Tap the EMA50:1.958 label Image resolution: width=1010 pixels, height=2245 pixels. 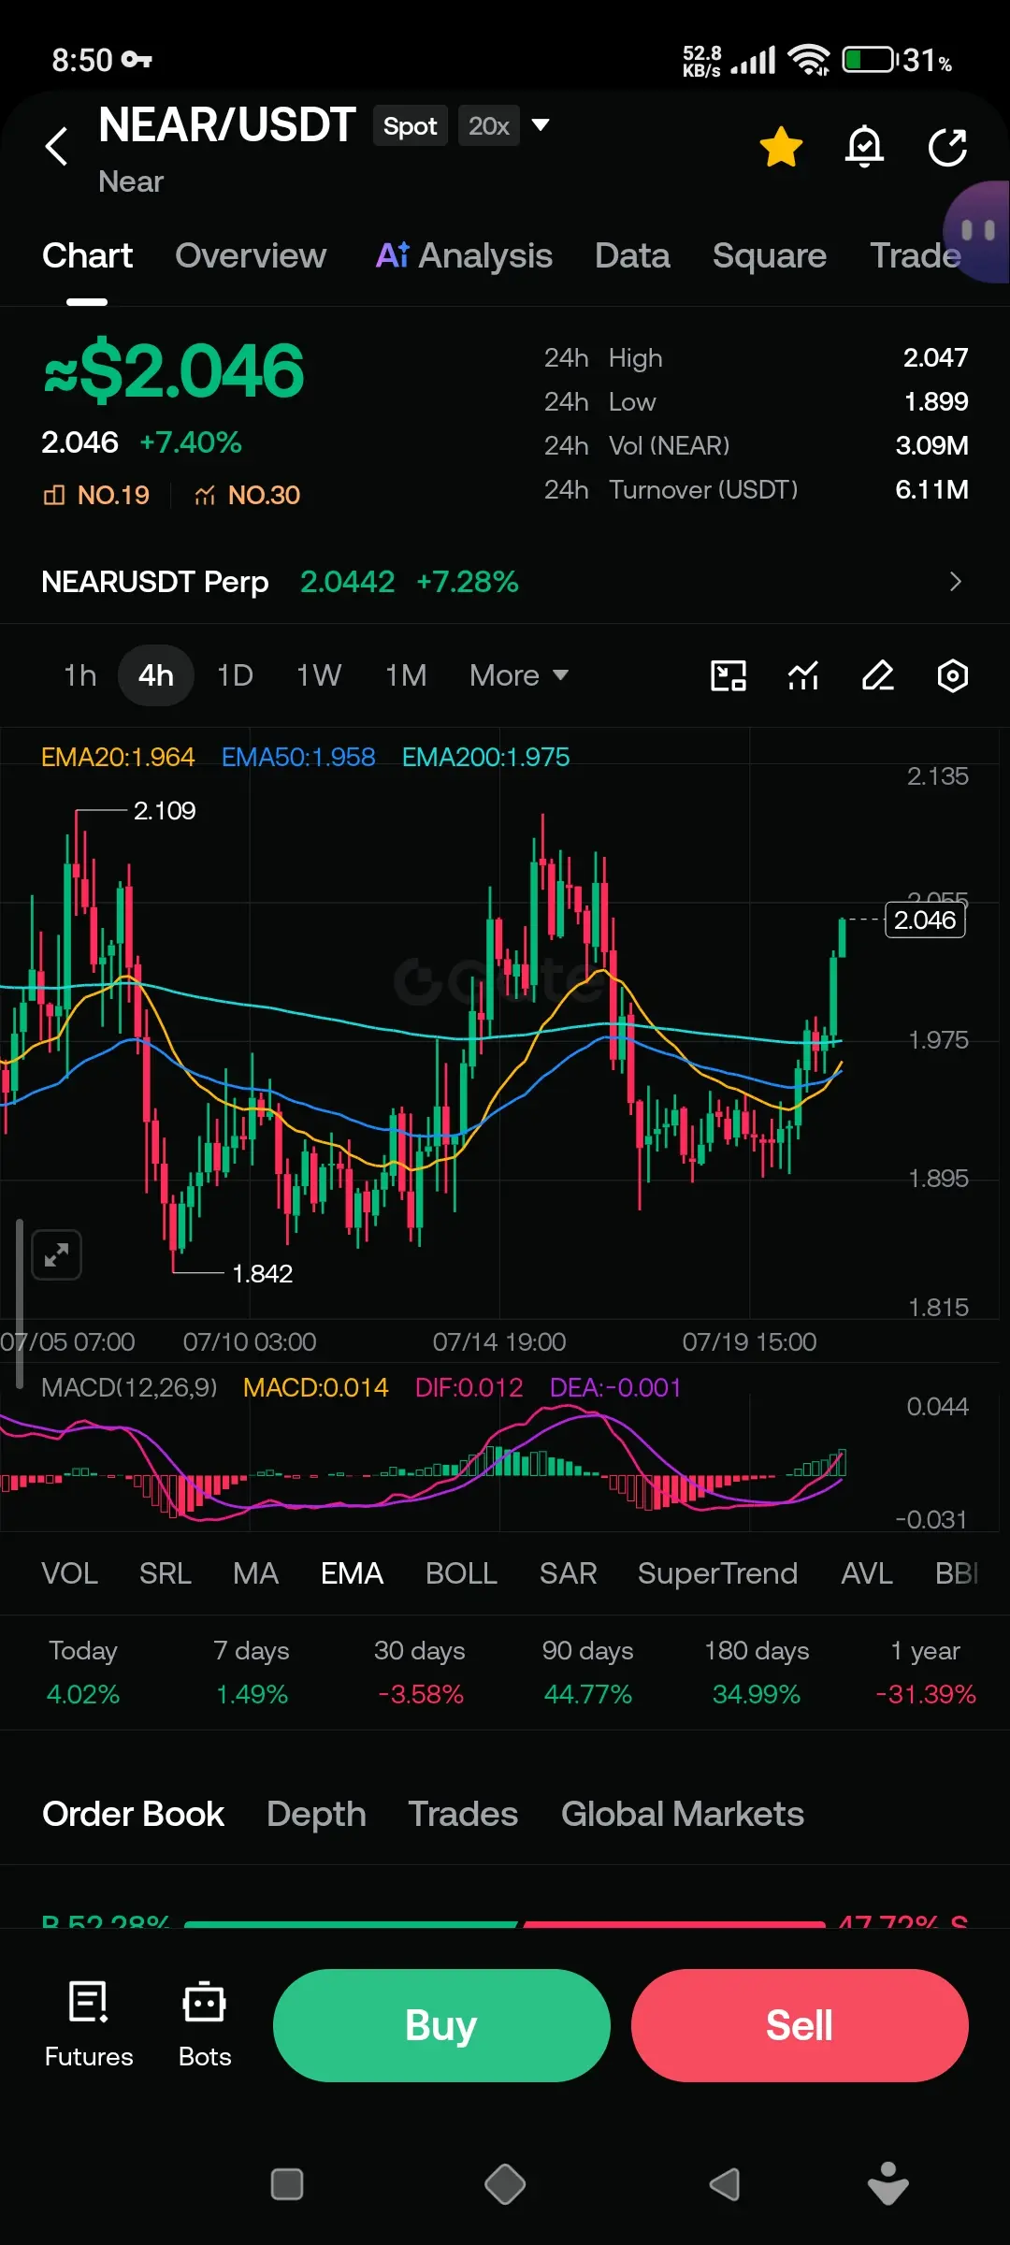point(298,757)
